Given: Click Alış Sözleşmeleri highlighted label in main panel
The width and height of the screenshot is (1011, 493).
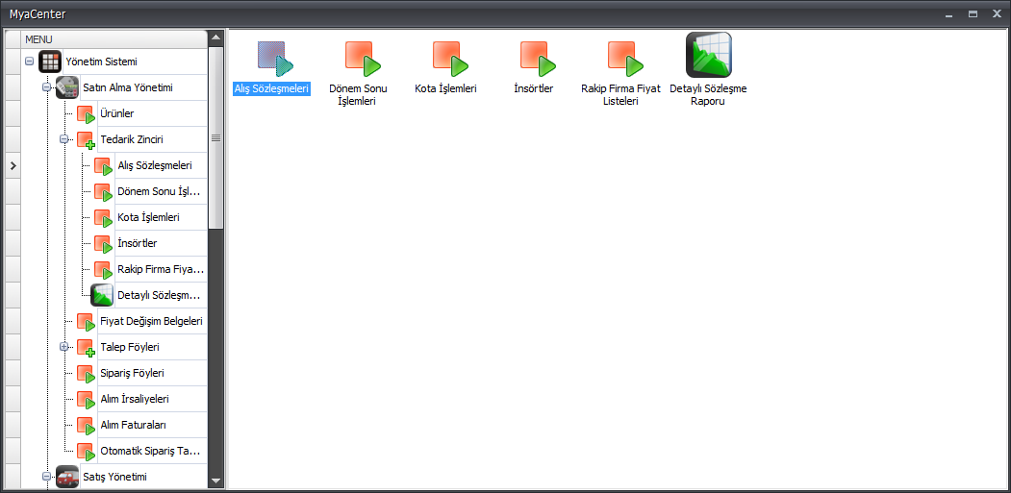Looking at the screenshot, I should coord(271,88).
